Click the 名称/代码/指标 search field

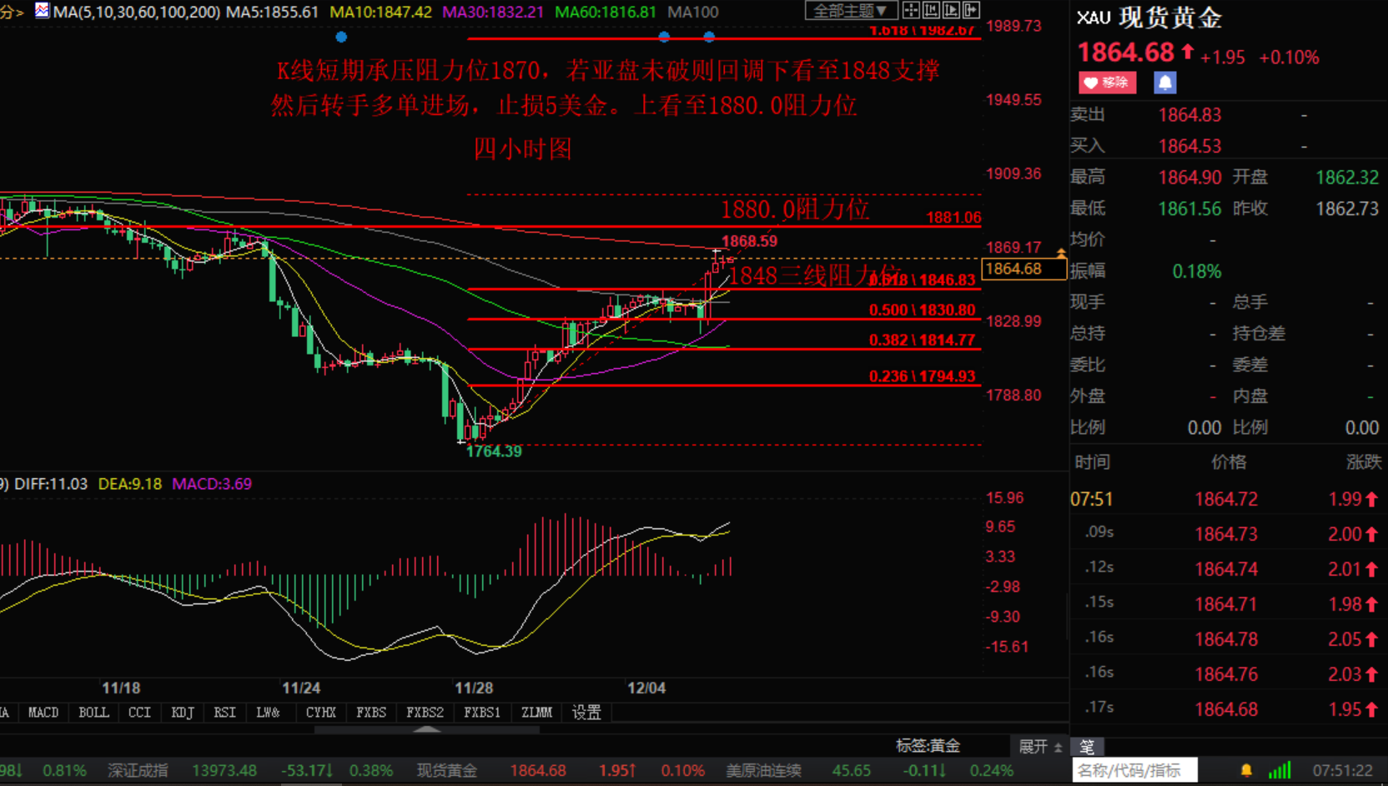(x=1134, y=770)
